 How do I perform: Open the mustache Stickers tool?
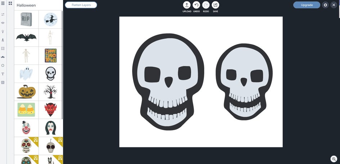pyautogui.click(x=3, y=57)
